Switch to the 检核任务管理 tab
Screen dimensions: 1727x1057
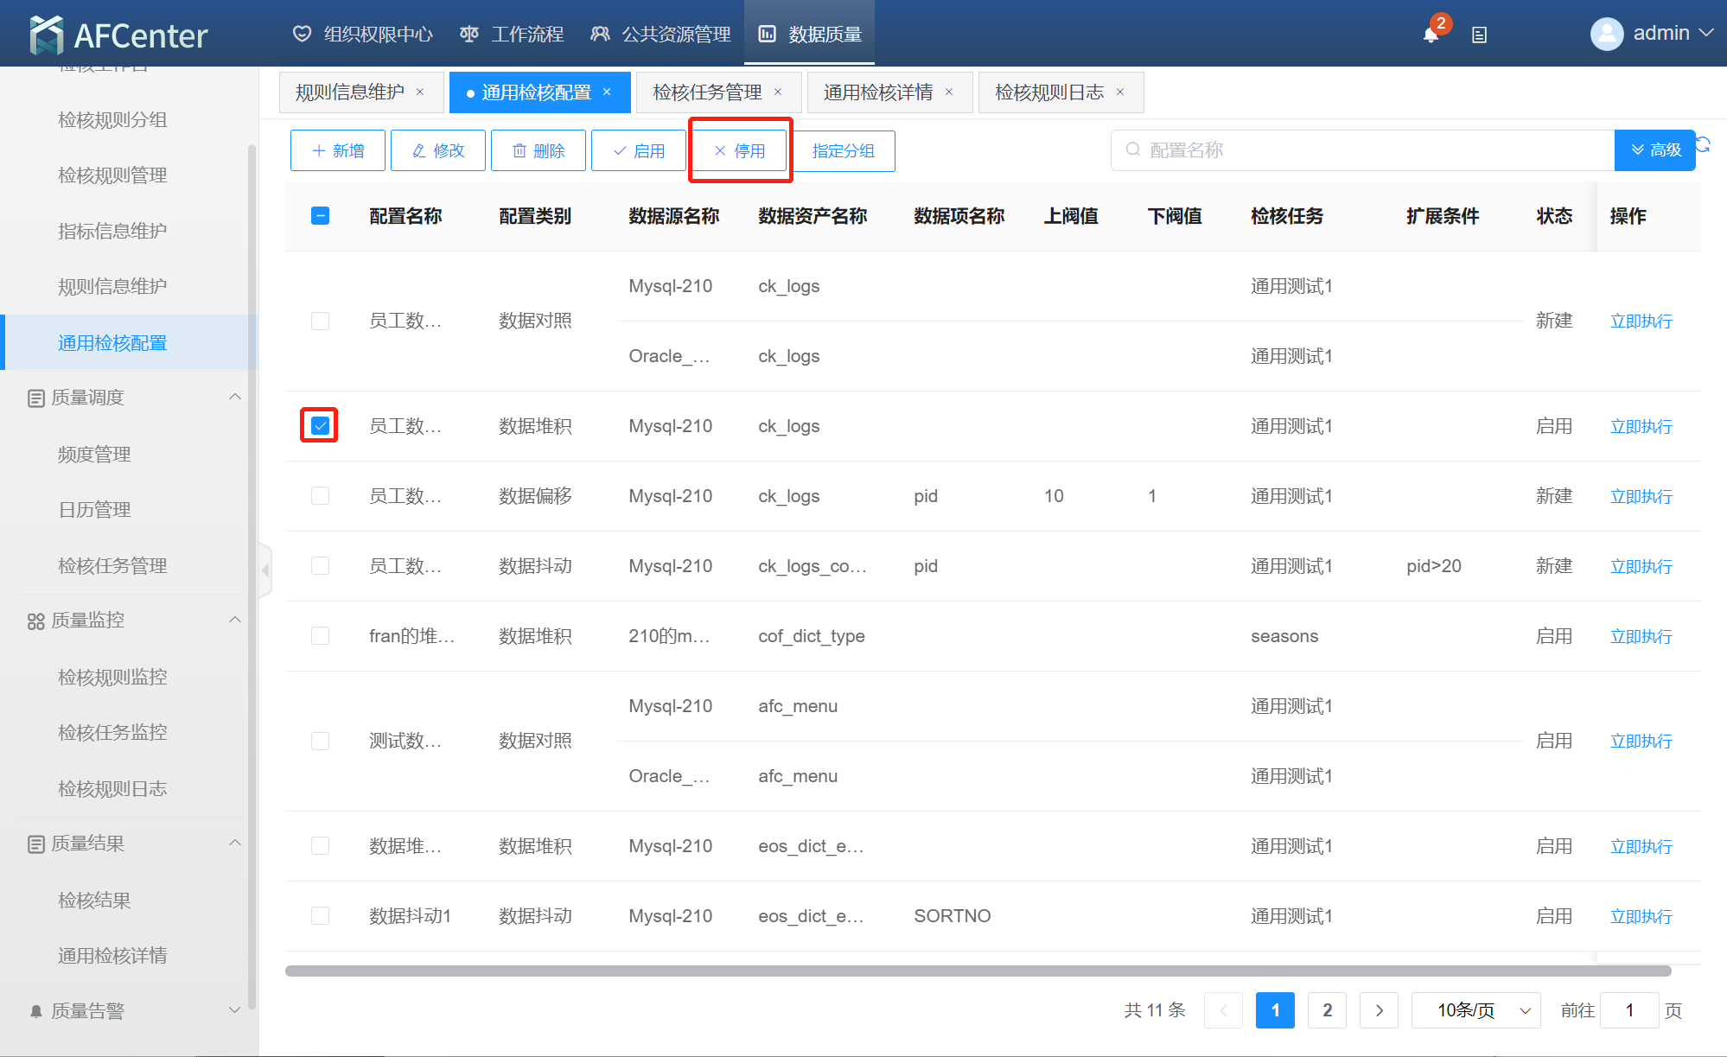point(707,92)
